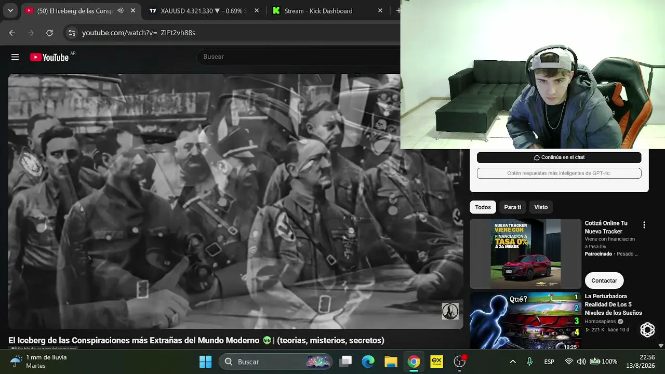Change the ESP keyboard language

[549, 362]
